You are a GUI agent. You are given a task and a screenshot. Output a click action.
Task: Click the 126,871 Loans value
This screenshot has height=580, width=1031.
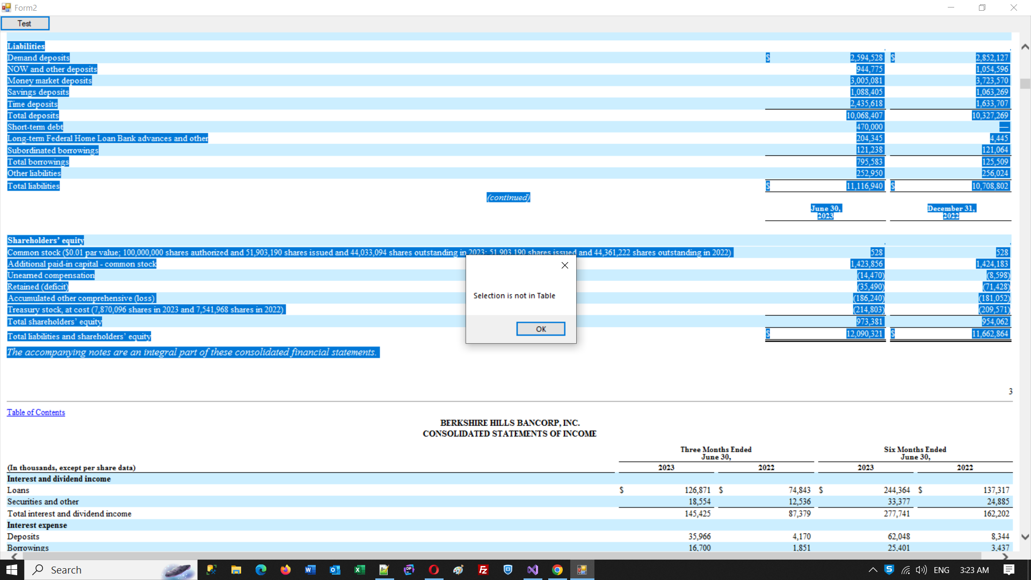tap(698, 490)
